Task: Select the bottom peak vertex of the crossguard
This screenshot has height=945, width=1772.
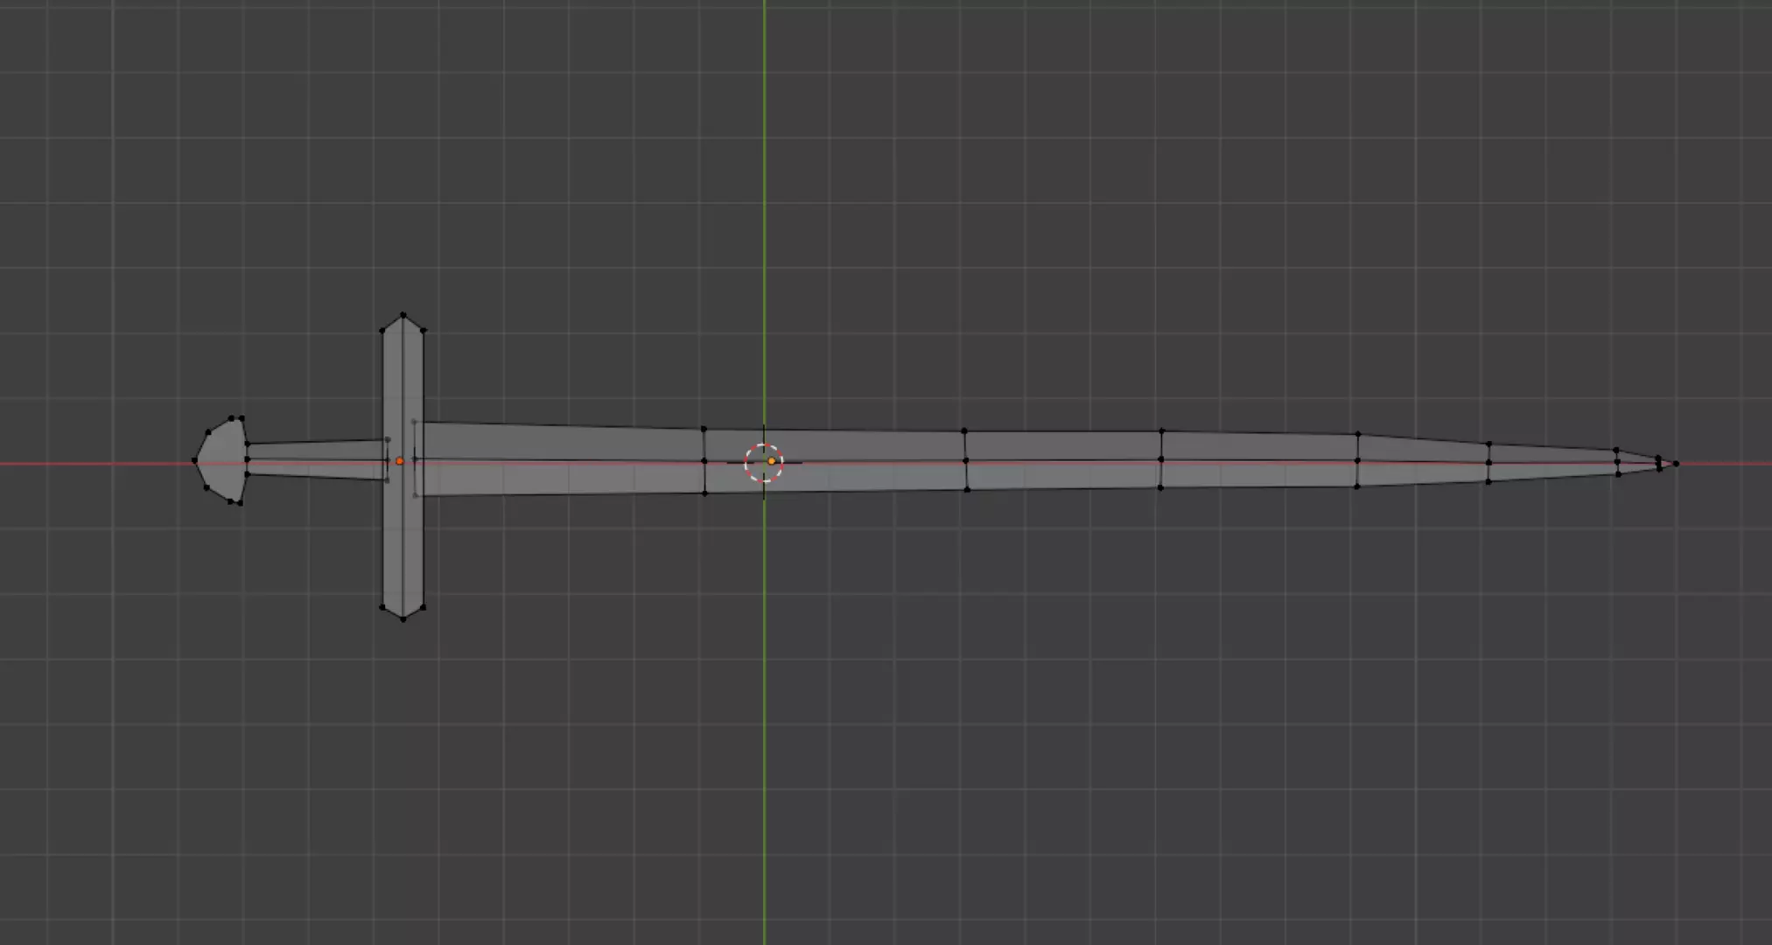Action: [x=403, y=619]
